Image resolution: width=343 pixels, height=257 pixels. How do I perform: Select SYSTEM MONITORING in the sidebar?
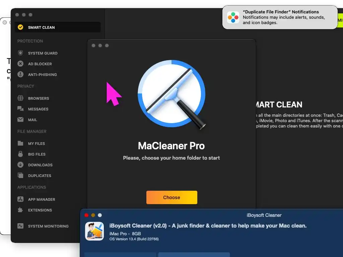48,226
